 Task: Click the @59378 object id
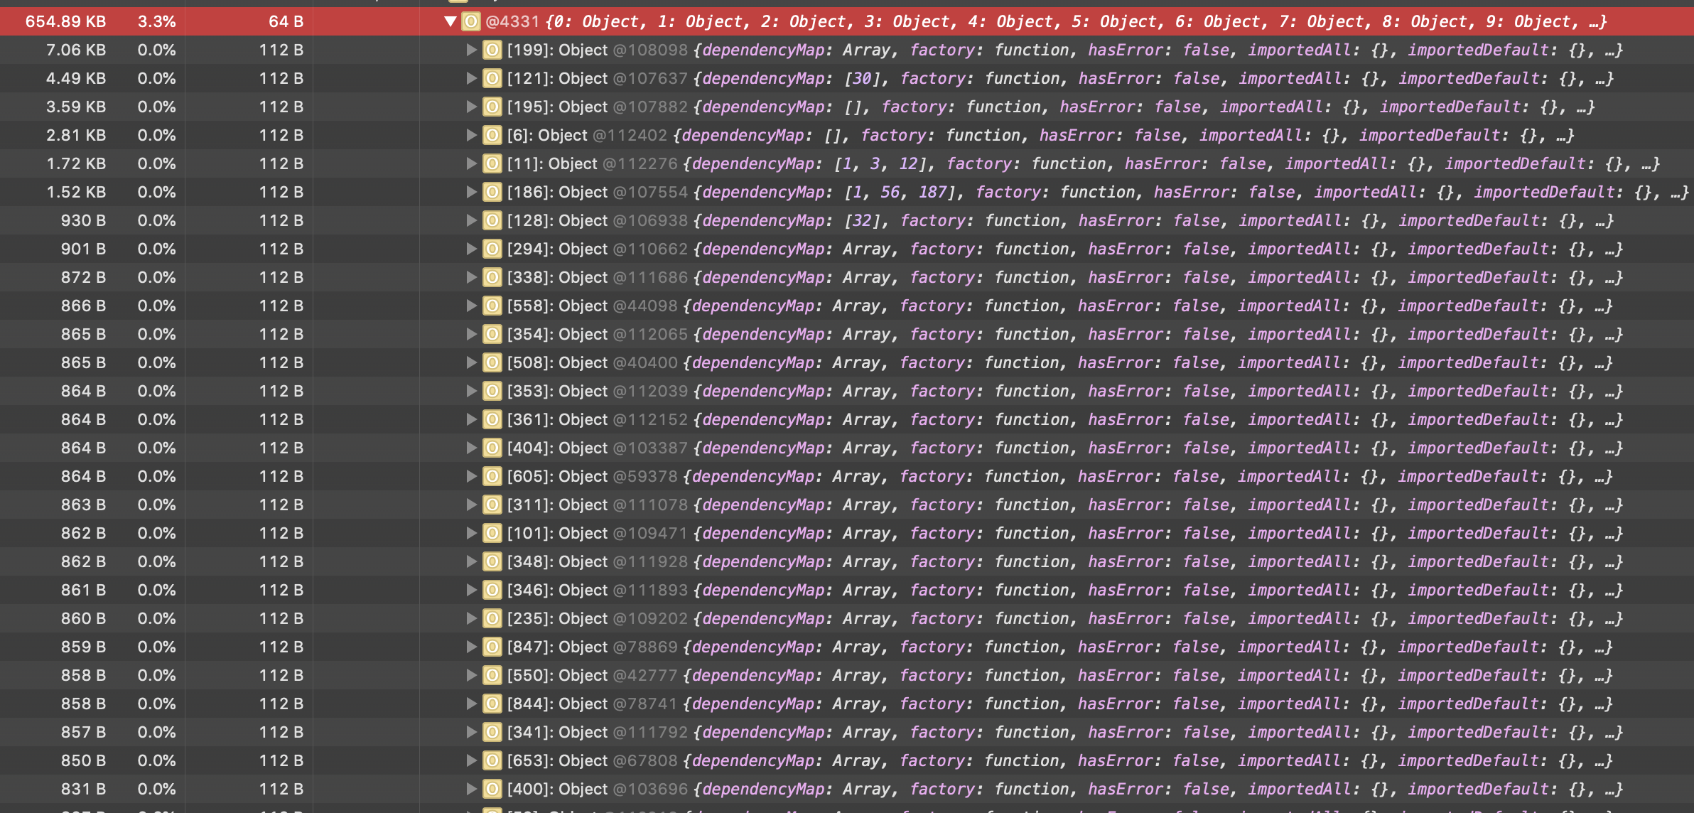click(645, 476)
